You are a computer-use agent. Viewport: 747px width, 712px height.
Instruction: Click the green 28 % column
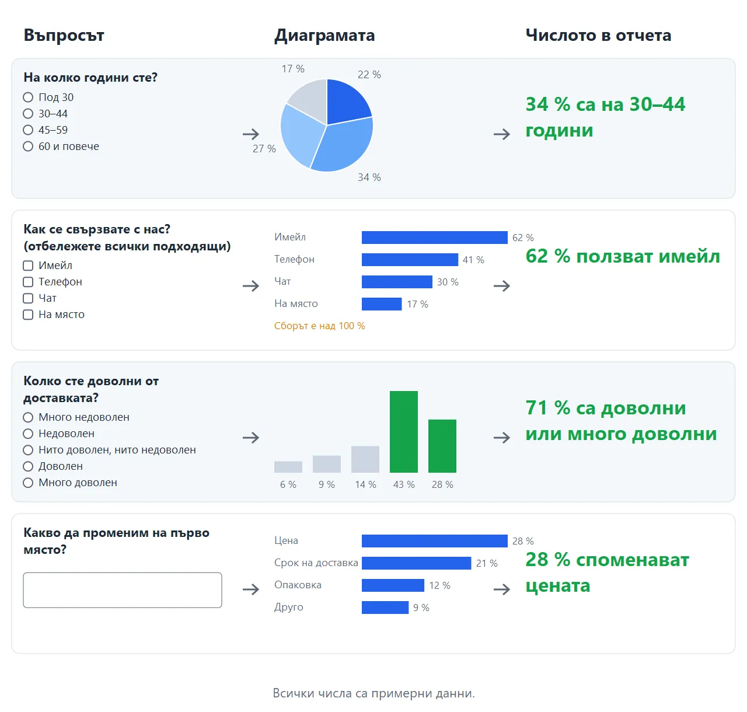click(x=442, y=446)
